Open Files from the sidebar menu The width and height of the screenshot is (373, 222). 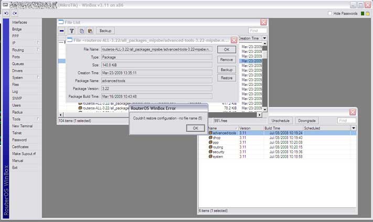(15, 84)
